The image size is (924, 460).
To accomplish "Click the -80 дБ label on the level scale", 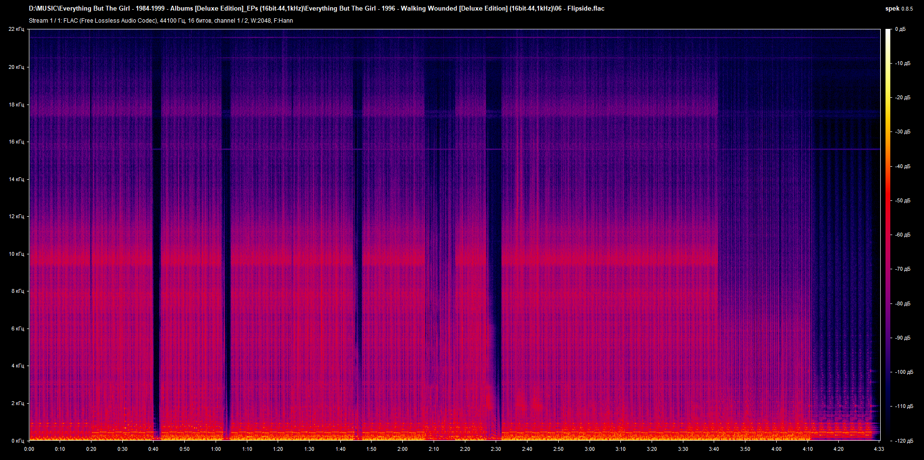I will pyautogui.click(x=902, y=303).
